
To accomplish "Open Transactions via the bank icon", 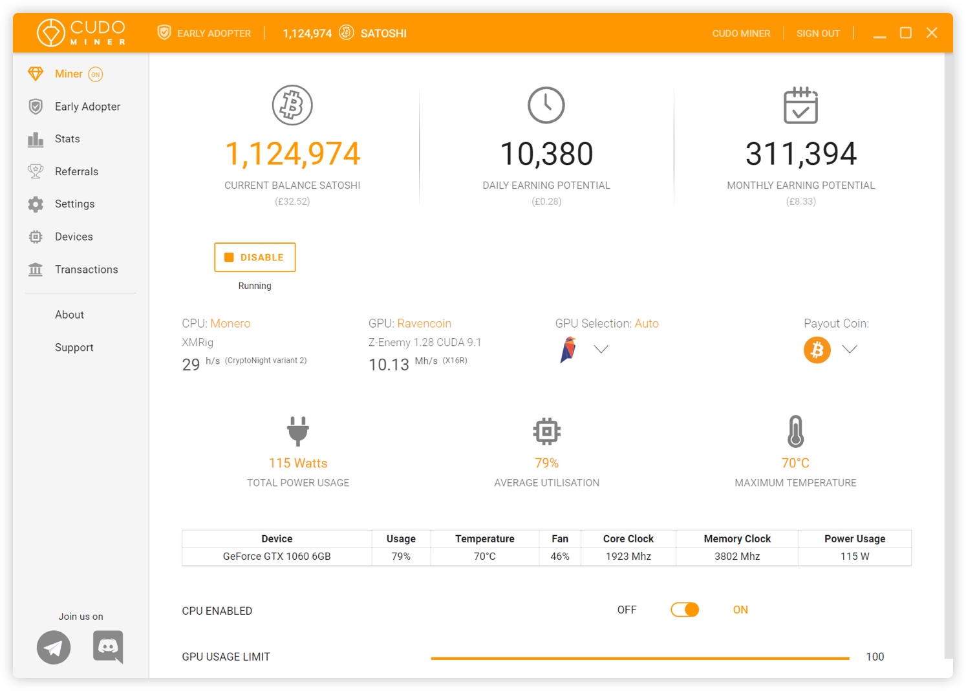I will tap(36, 269).
